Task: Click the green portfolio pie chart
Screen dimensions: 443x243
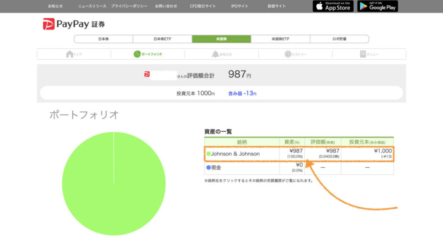Action: 114,184
